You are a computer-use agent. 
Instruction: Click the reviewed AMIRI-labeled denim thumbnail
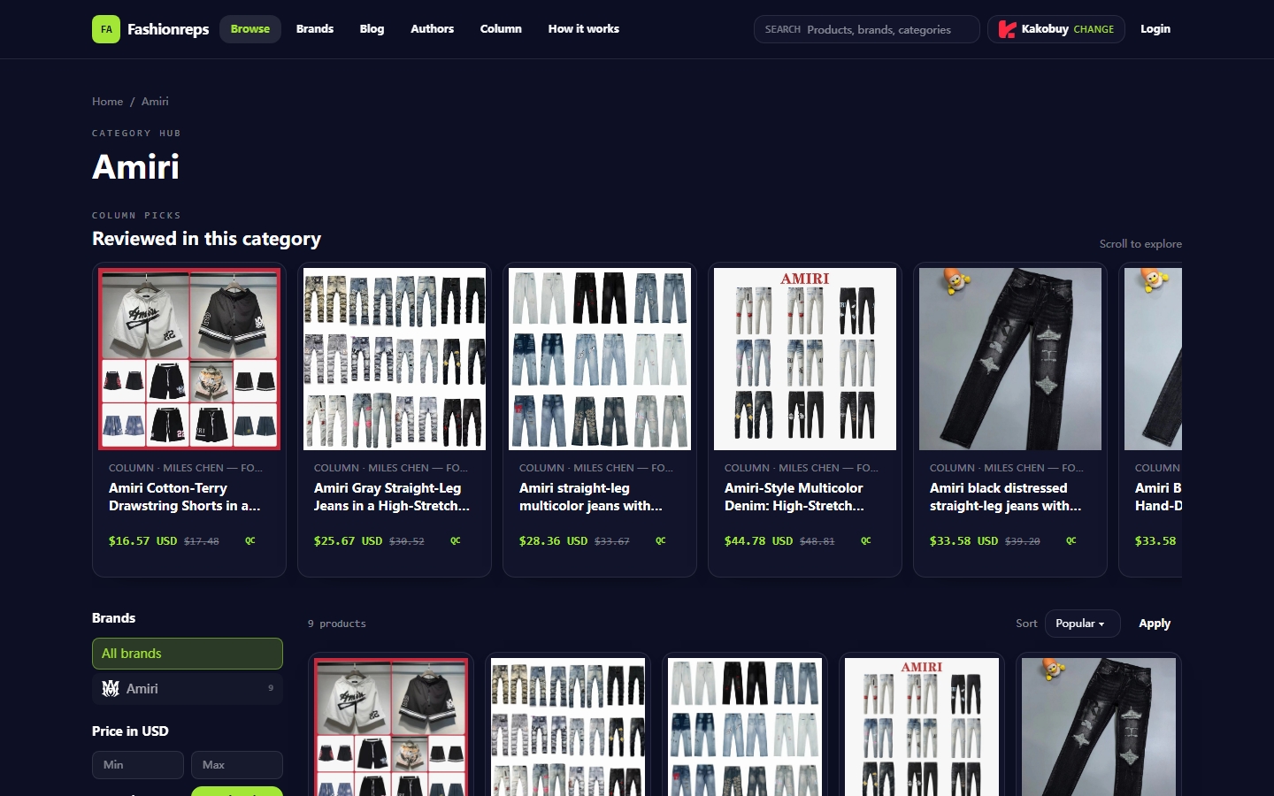point(805,359)
